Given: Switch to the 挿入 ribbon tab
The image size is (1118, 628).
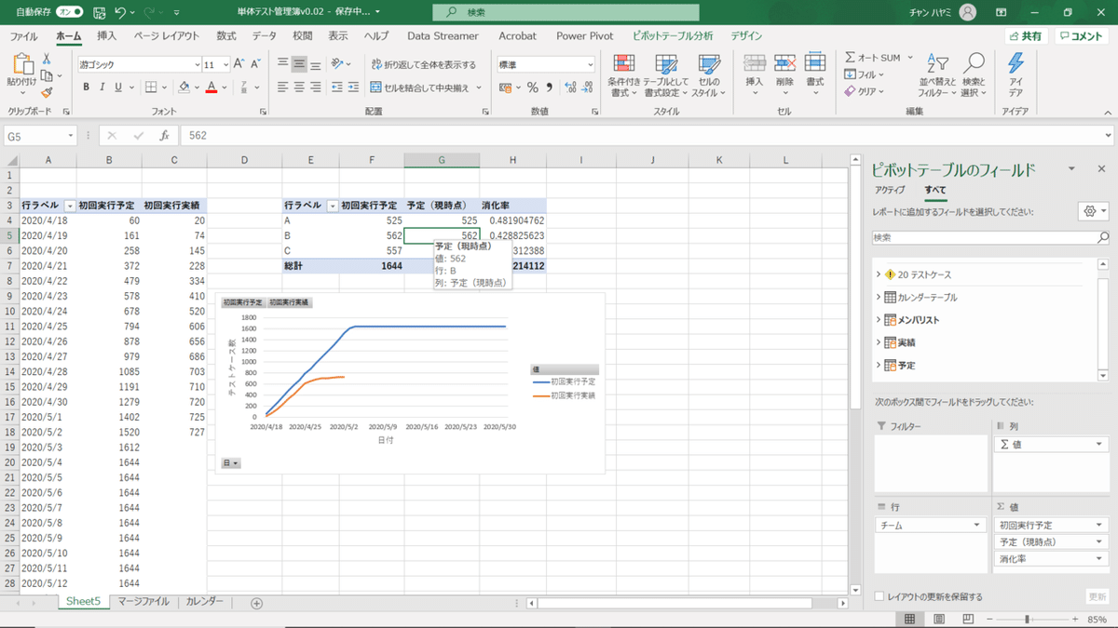Looking at the screenshot, I should (x=107, y=35).
